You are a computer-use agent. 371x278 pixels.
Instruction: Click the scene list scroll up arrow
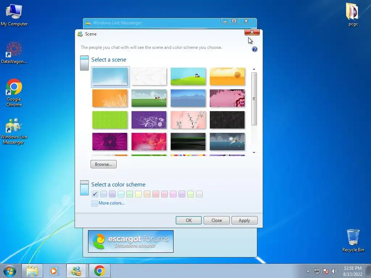[x=254, y=69]
